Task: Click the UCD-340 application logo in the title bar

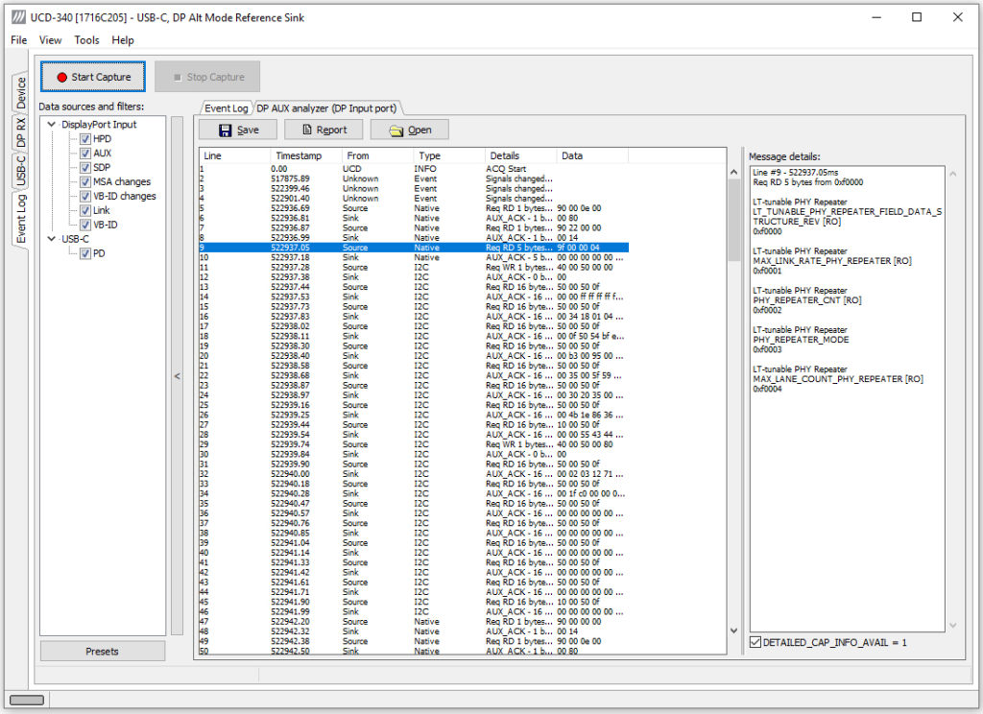Action: [x=17, y=17]
